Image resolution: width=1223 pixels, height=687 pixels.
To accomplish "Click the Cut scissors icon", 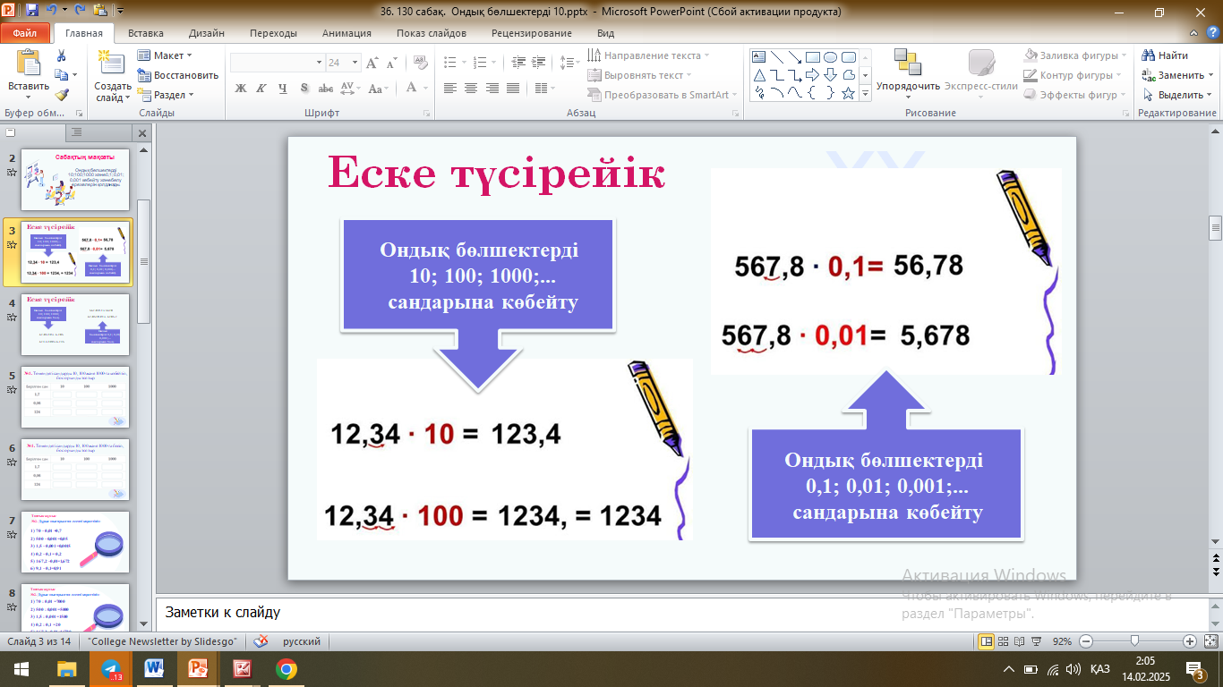I will (x=61, y=55).
